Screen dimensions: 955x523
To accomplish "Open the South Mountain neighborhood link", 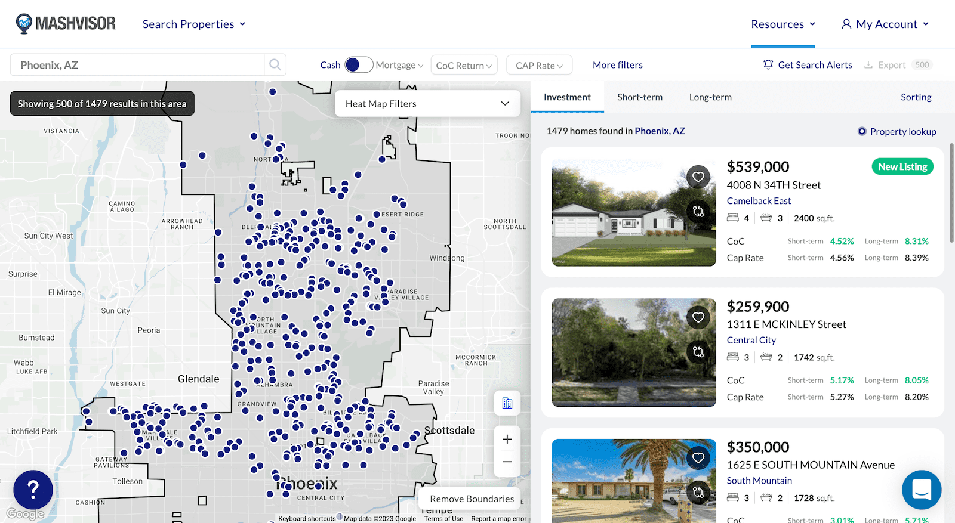I will tap(759, 481).
